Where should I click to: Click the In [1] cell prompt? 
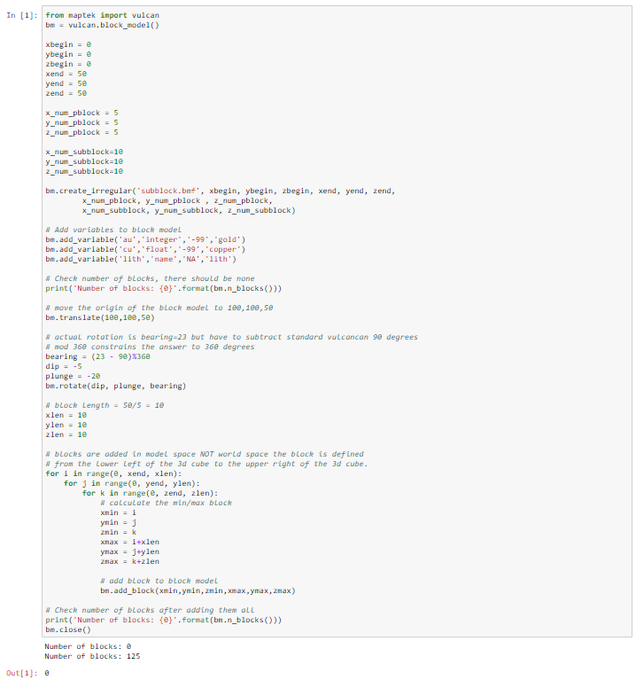coord(21,16)
